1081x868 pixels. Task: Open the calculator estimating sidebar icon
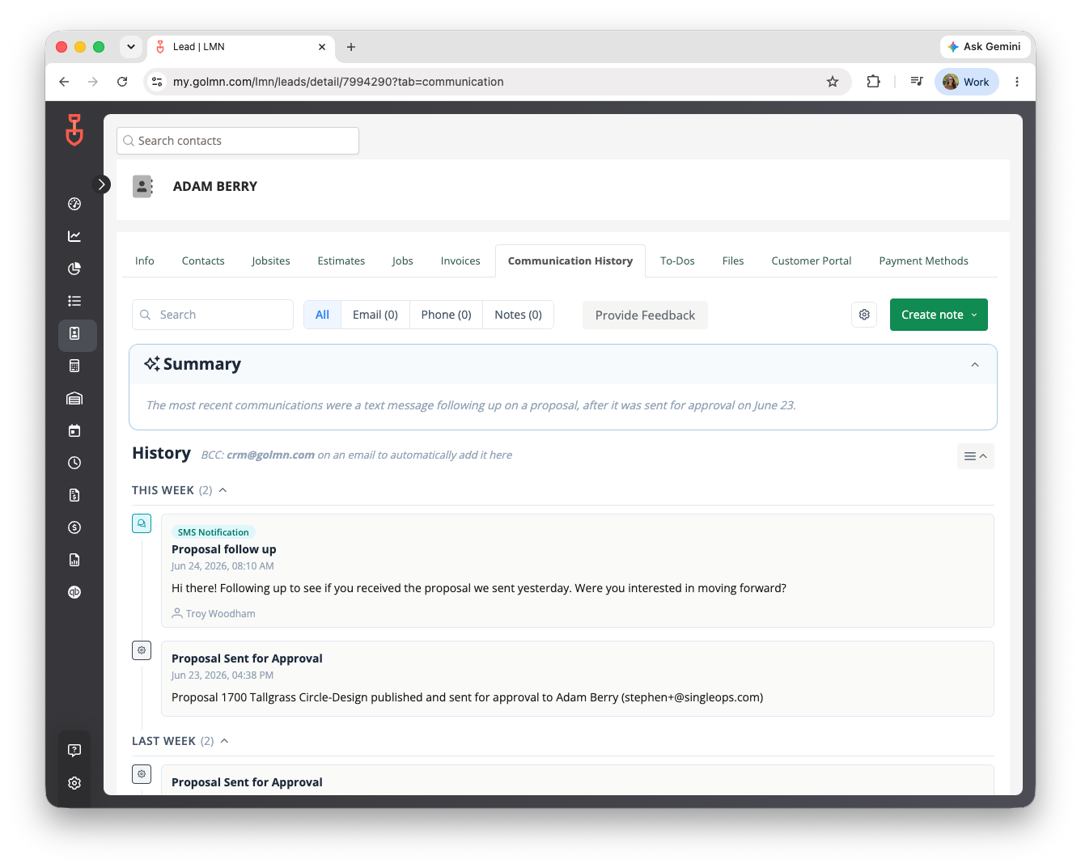[x=74, y=366]
